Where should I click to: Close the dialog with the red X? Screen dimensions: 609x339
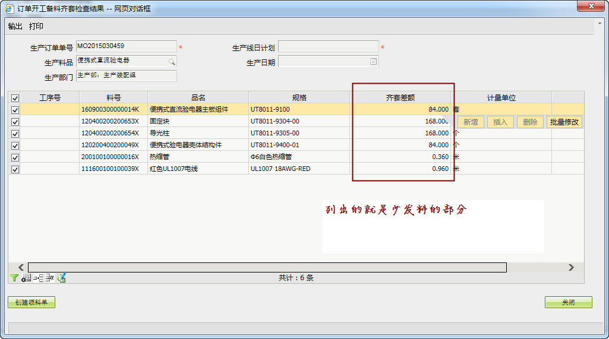pyautogui.click(x=591, y=6)
